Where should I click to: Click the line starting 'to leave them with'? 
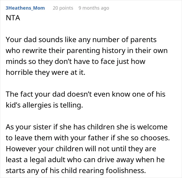coord(88,138)
